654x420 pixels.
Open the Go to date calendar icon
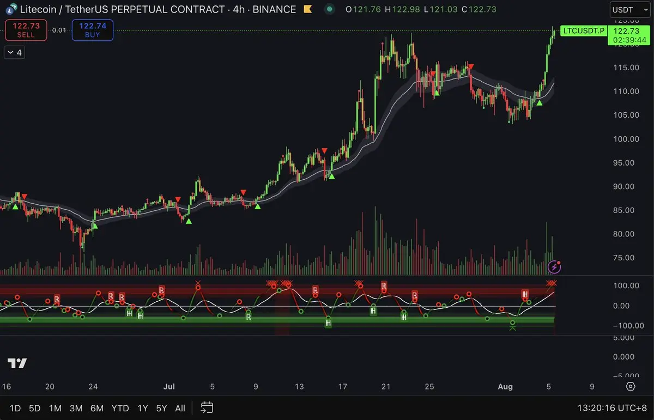coord(207,407)
